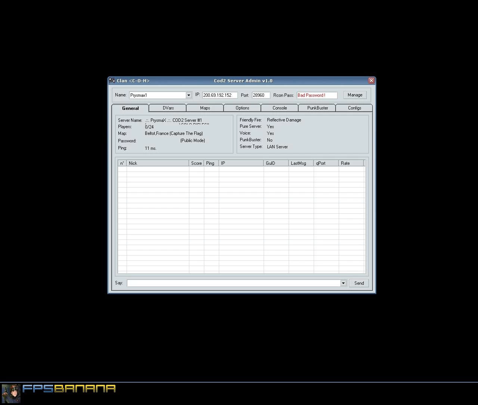This screenshot has width=478, height=405.
Task: Click the Port field showing 28960
Action: [x=261, y=95]
